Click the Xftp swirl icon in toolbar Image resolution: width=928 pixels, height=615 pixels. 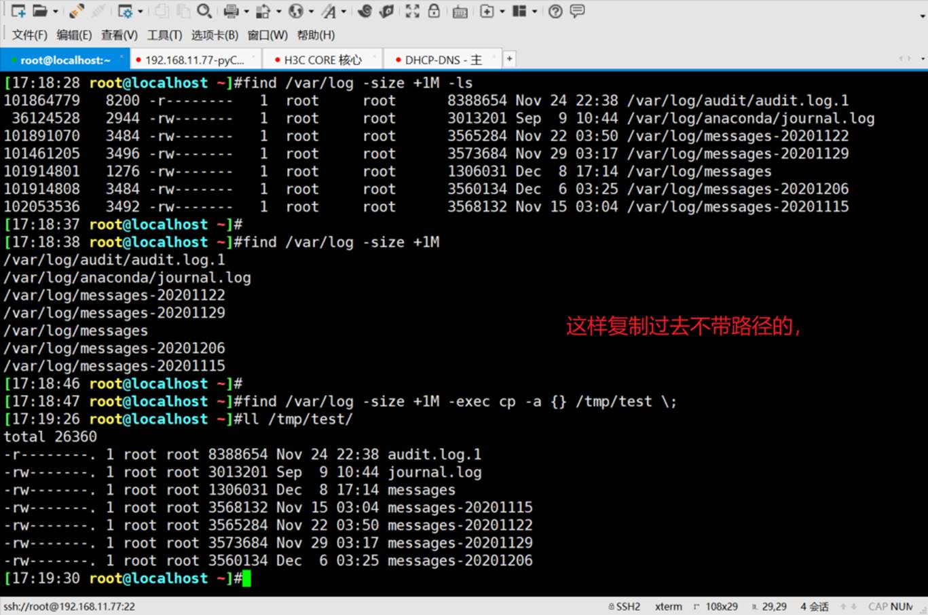point(365,11)
